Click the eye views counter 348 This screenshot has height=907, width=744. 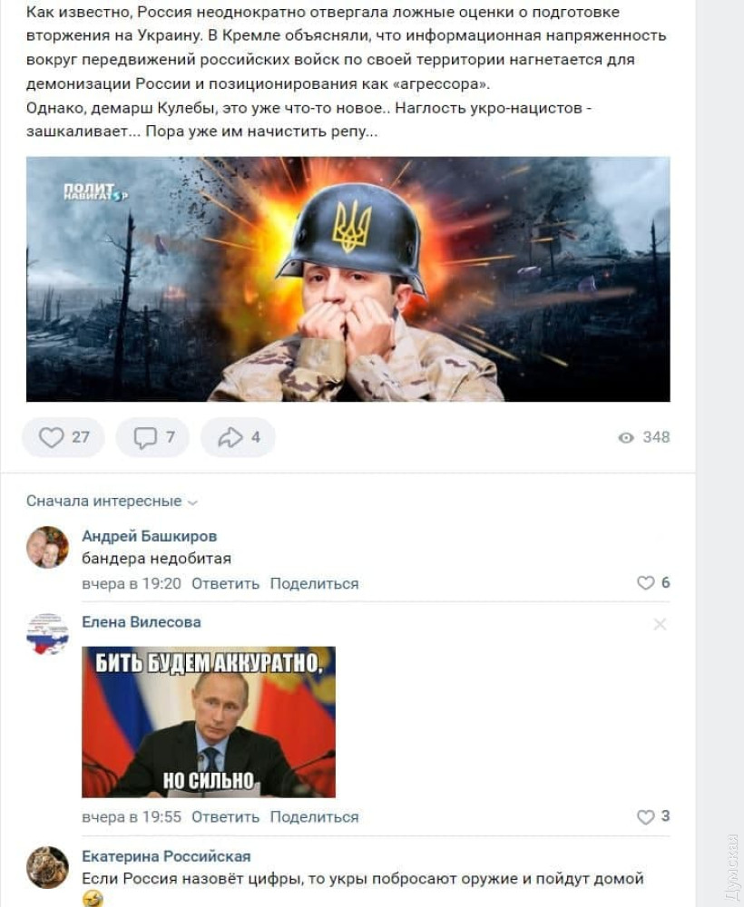click(x=644, y=437)
